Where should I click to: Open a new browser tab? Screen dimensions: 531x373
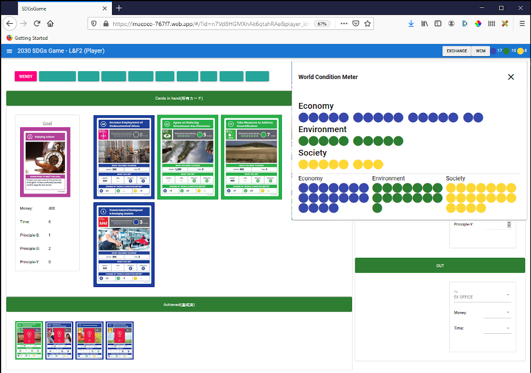(119, 8)
